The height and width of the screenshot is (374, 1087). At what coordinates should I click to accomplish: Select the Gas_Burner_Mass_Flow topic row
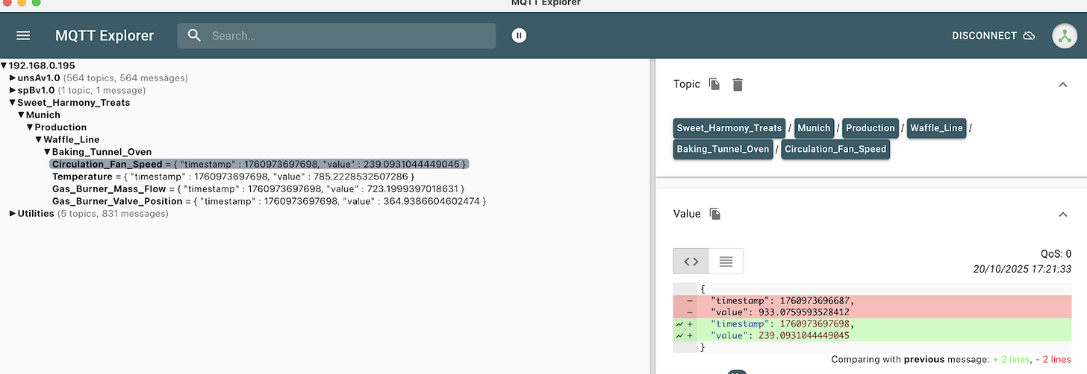tap(258, 189)
